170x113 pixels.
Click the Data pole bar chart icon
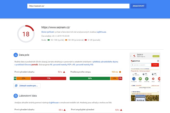tap(16, 55)
